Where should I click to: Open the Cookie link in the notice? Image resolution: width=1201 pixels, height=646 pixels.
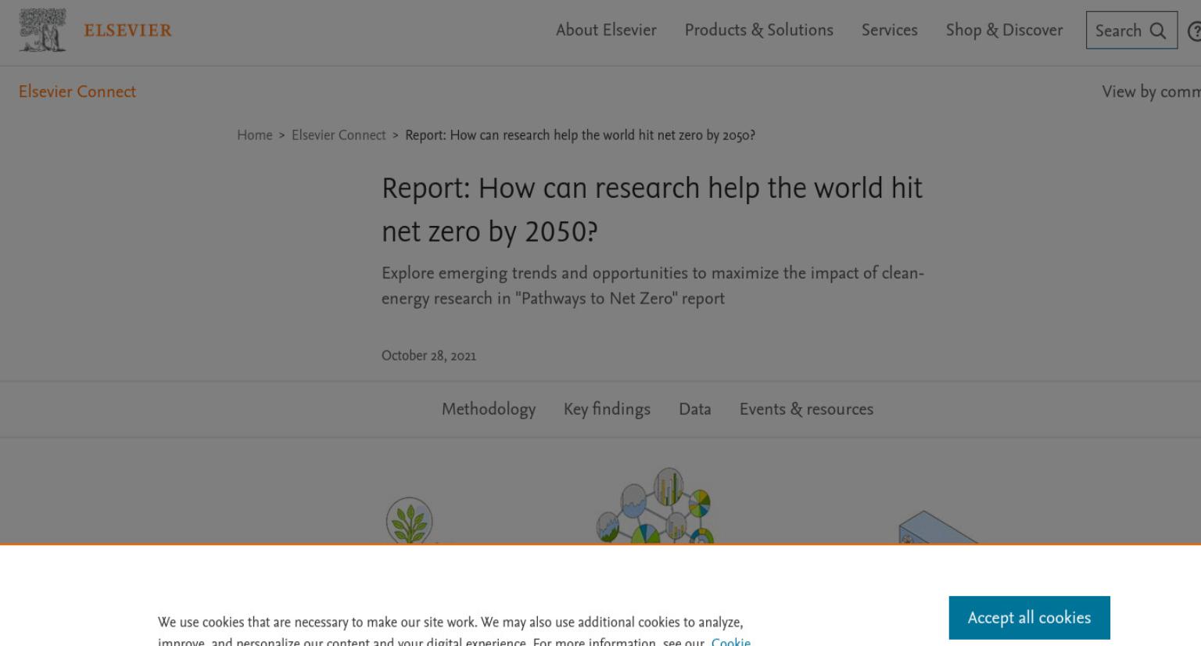pos(731,641)
